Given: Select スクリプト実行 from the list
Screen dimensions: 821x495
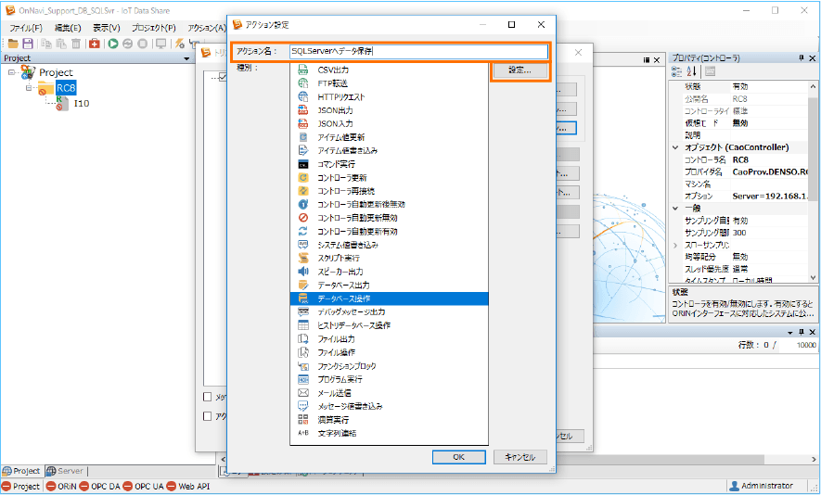Looking at the screenshot, I should point(341,258).
